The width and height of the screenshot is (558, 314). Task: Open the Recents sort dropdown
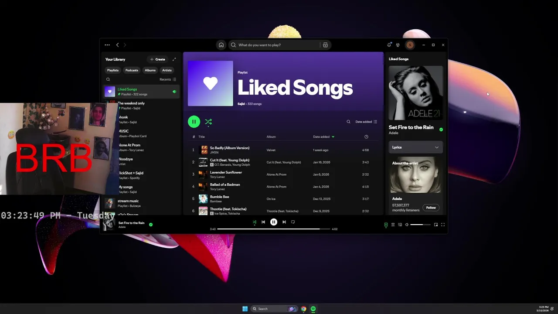pyautogui.click(x=168, y=79)
